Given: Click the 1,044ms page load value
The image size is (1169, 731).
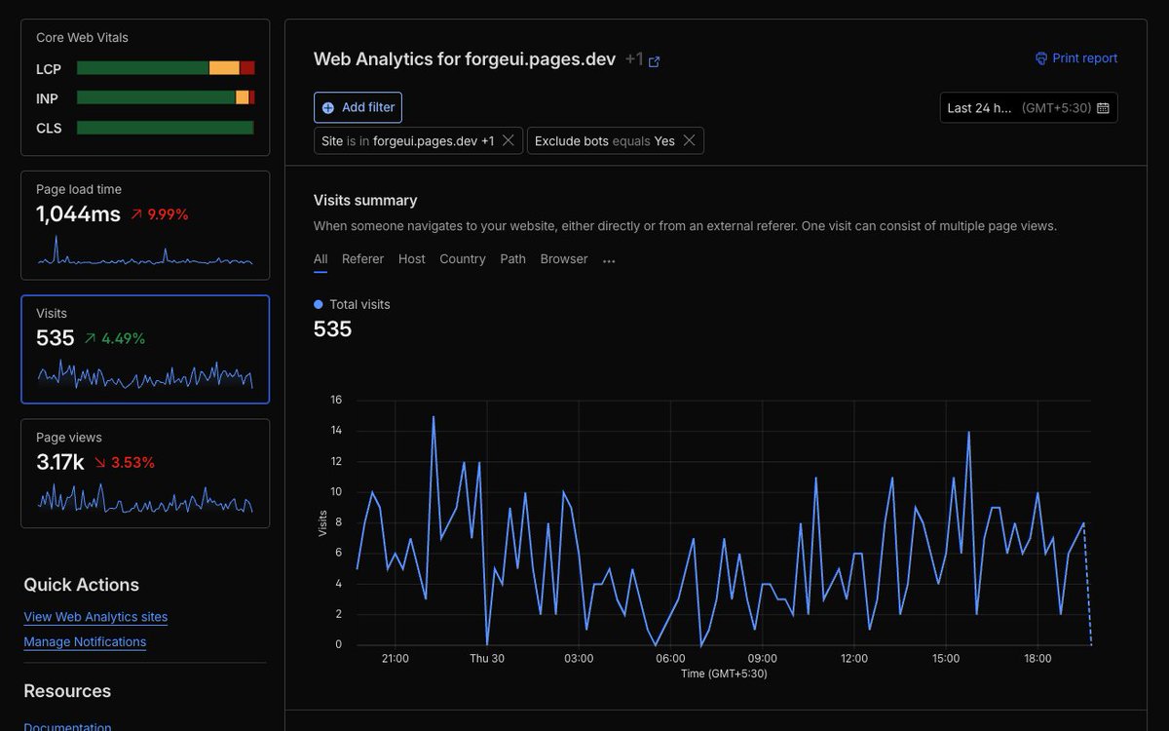Looking at the screenshot, I should 78,213.
